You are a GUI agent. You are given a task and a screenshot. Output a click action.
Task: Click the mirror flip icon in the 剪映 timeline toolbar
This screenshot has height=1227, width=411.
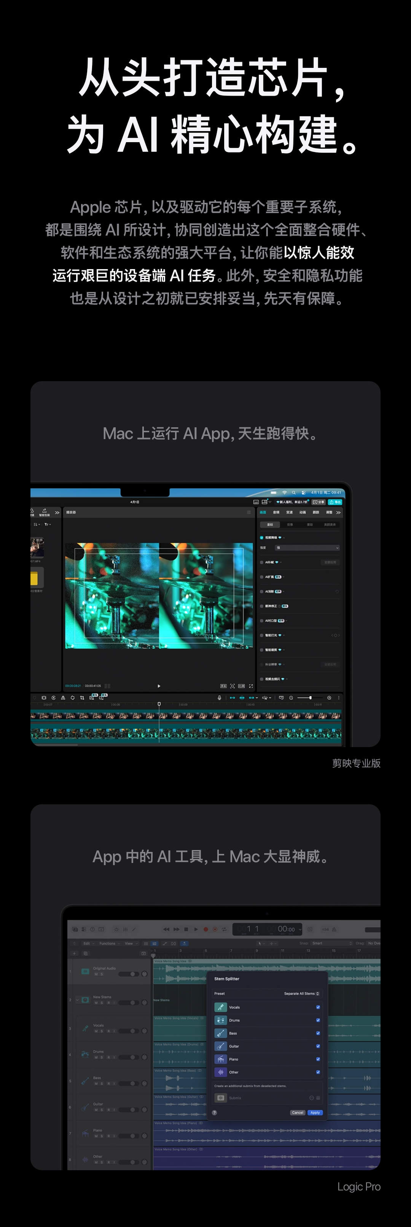point(63,697)
